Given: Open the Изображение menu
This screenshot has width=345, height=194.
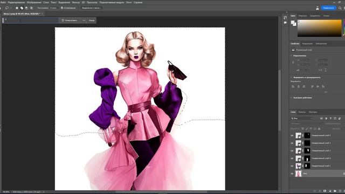Looking at the screenshot, I should click(x=34, y=2).
